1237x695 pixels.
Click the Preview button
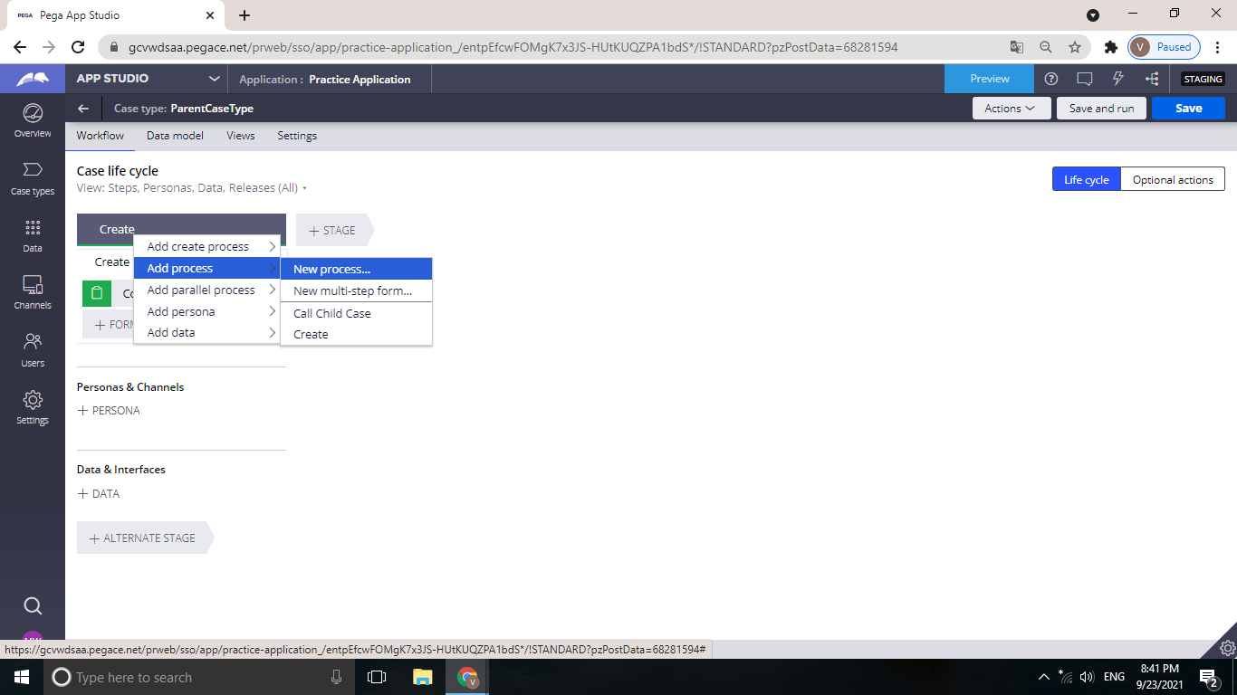pyautogui.click(x=990, y=79)
